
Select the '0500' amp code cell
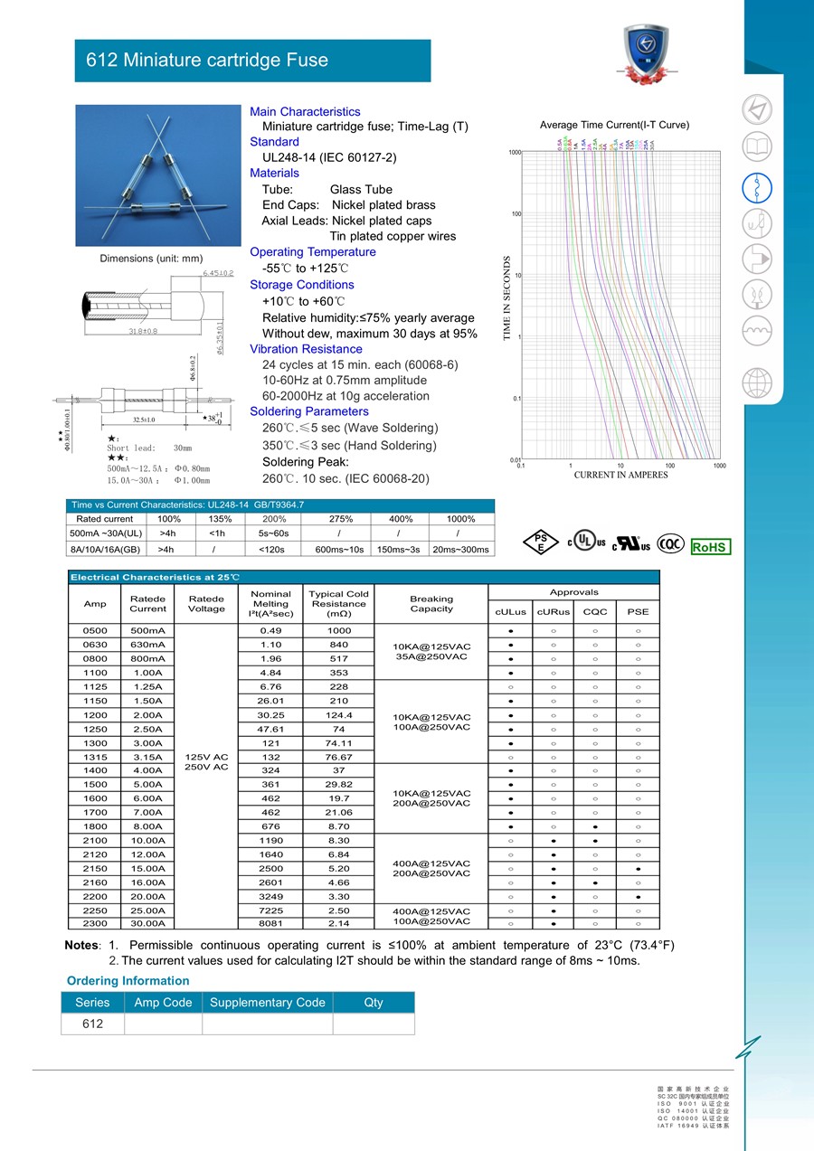95,631
